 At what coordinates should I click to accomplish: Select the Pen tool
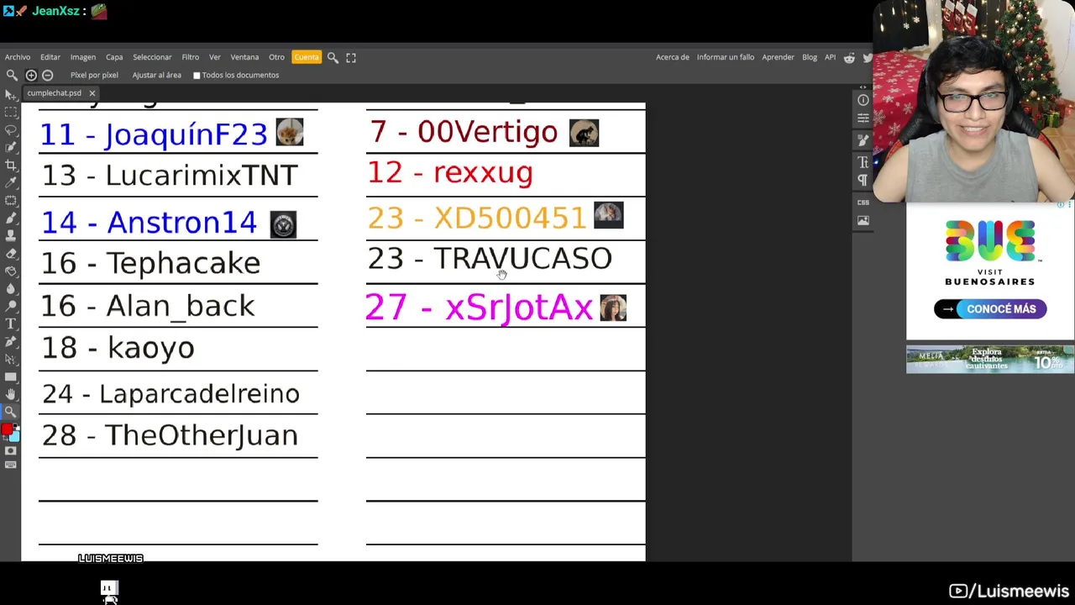click(11, 341)
